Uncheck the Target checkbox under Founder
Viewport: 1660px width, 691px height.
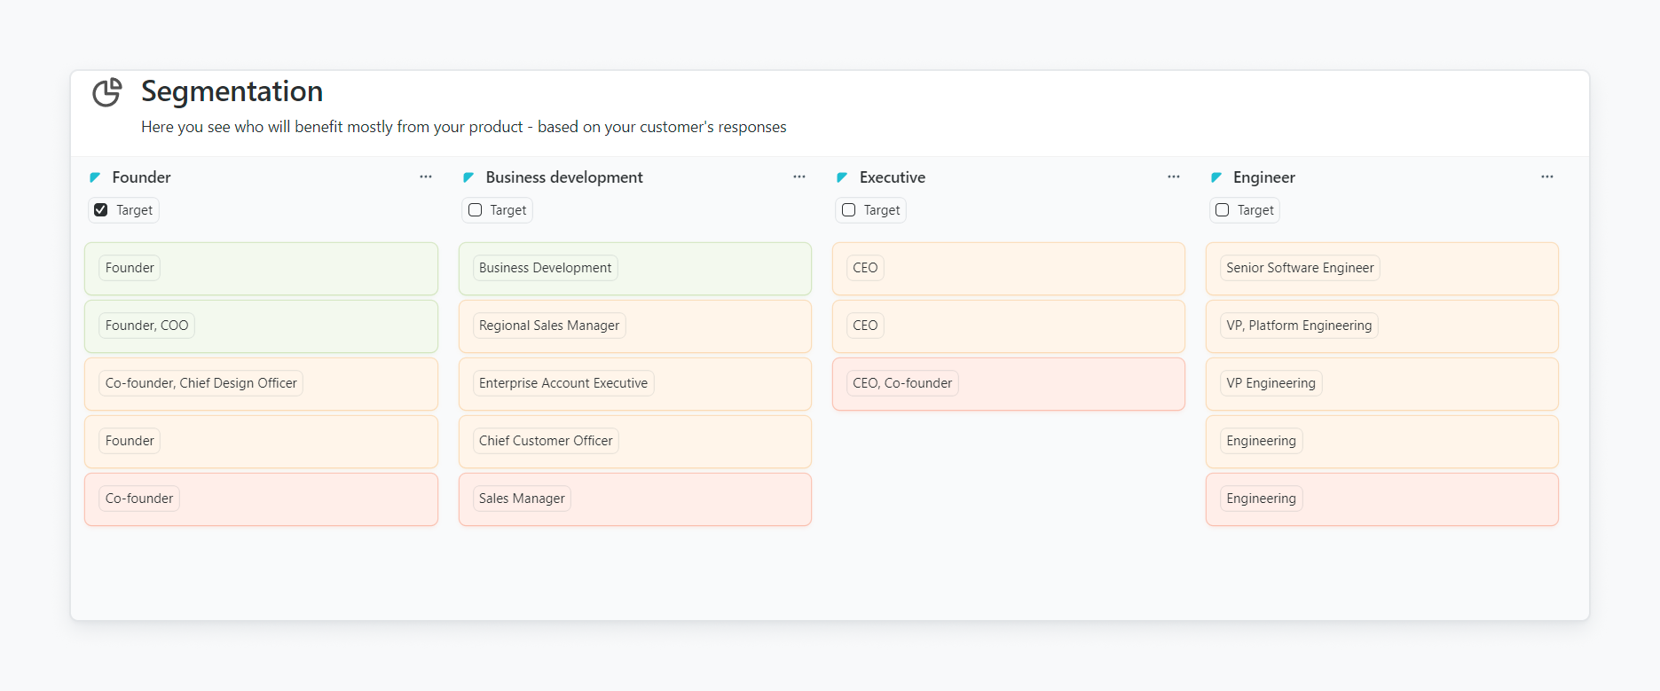coord(101,210)
